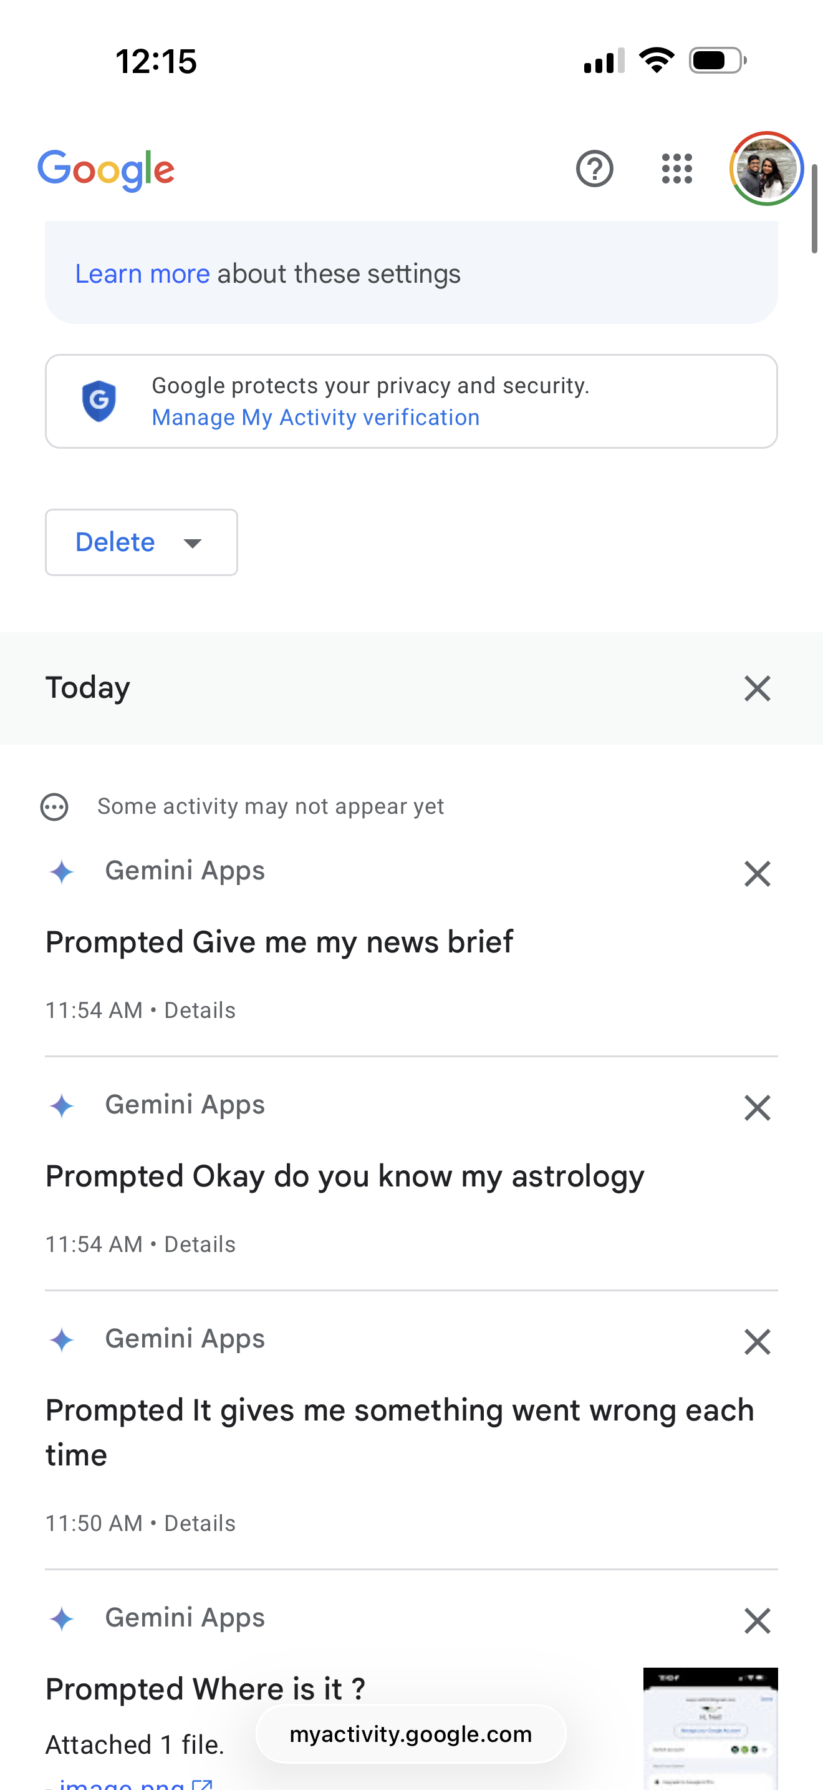Open 'Prompted Give me my news brief'
The width and height of the screenshot is (823, 1790).
pos(279,942)
